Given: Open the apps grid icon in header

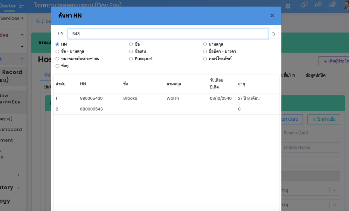Looking at the screenshot, I should click(x=288, y=6).
